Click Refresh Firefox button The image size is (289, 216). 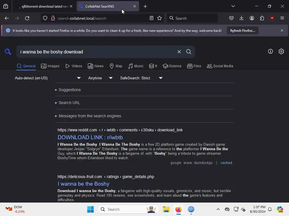coord(242,31)
